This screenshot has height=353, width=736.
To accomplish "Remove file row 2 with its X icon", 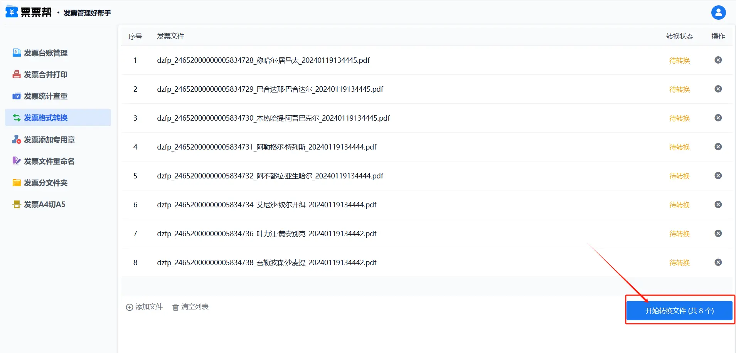I will pos(718,89).
